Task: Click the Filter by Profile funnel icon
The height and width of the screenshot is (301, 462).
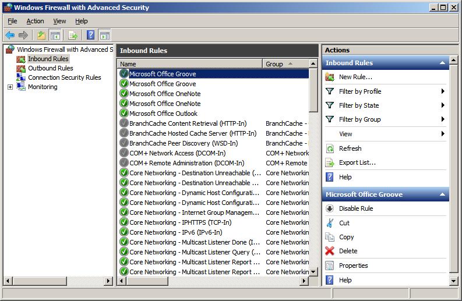Action: [x=330, y=91]
